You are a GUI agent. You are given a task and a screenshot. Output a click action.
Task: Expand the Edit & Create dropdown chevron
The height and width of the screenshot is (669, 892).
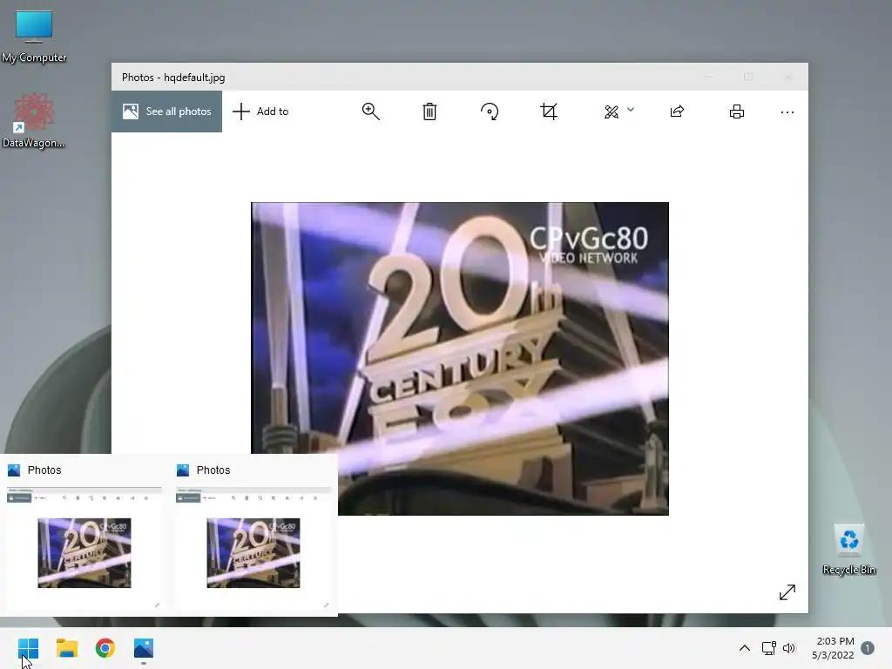[631, 110]
